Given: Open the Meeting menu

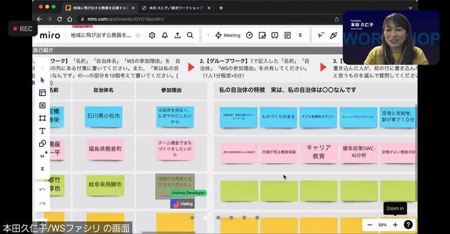Looking at the screenshot, I should coord(228,35).
